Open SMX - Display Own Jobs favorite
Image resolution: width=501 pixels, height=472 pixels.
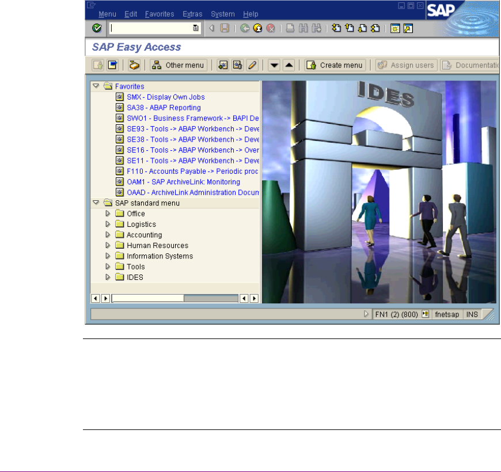165,97
